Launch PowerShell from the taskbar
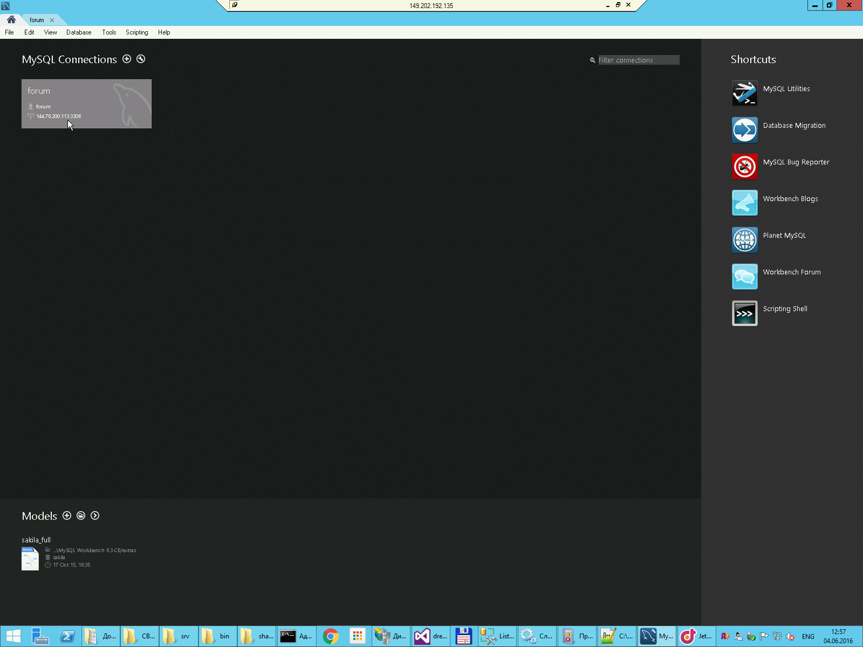863x647 pixels. [67, 637]
